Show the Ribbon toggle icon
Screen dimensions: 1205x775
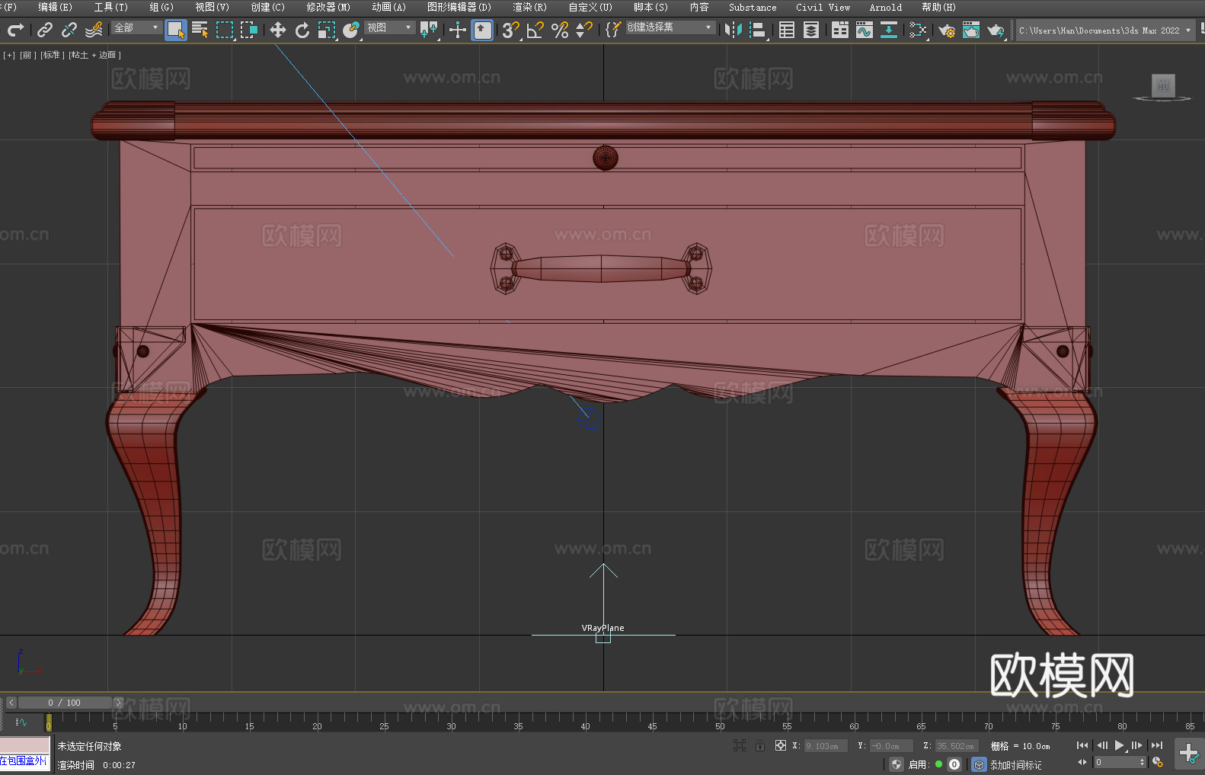point(840,30)
